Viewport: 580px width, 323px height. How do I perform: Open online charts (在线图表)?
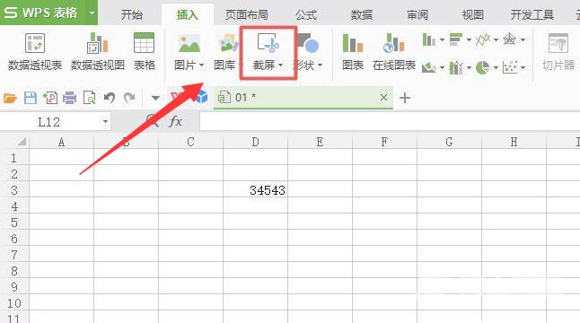pyautogui.click(x=394, y=52)
